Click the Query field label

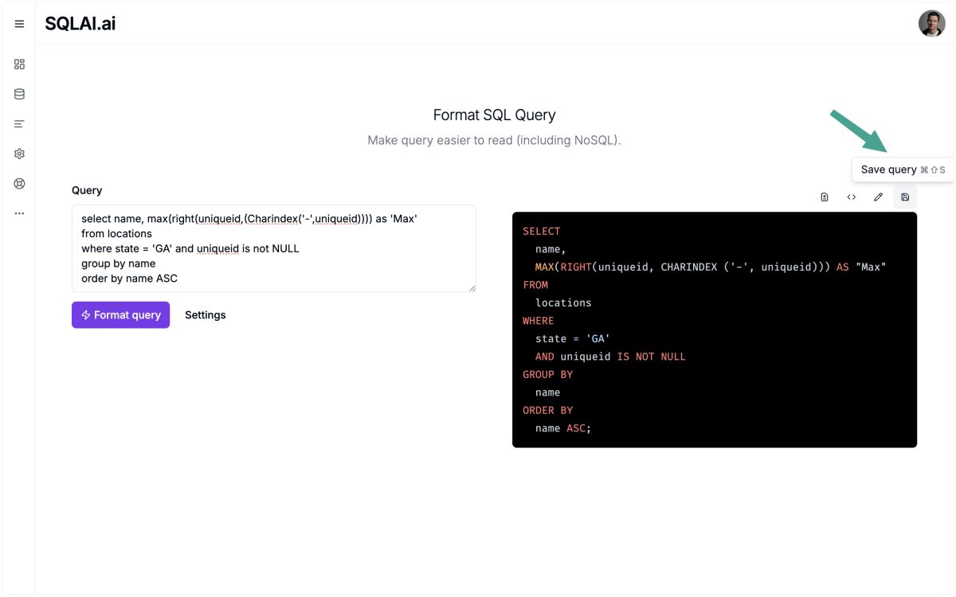click(87, 190)
